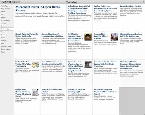Viewport: 145px width, 115px height.
Task: Click the summary under Twitter Raises $35 Million
Action: (53, 97)
